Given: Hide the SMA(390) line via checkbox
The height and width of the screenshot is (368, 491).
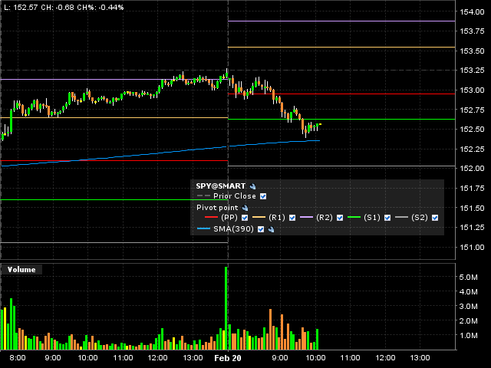Looking at the screenshot, I should pos(261,229).
